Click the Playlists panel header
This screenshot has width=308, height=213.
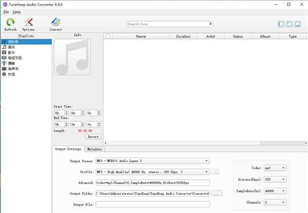[x=26, y=36]
